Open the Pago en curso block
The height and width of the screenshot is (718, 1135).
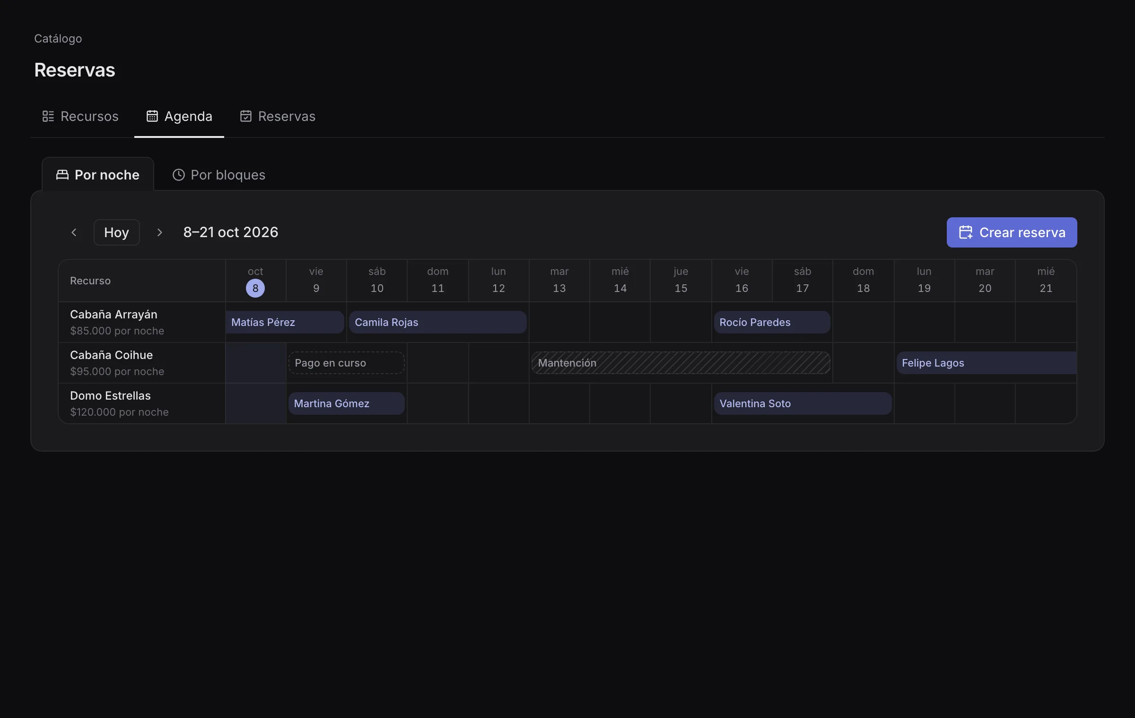click(x=346, y=363)
